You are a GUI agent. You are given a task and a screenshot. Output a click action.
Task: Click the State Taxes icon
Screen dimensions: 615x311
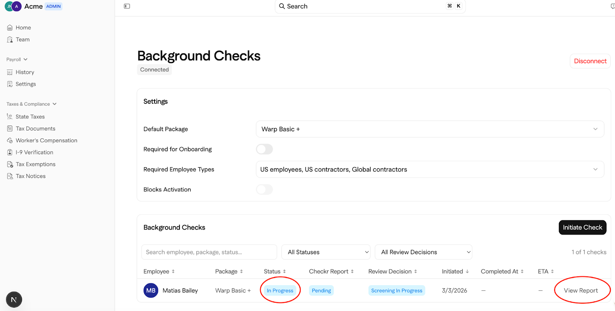[10, 117]
